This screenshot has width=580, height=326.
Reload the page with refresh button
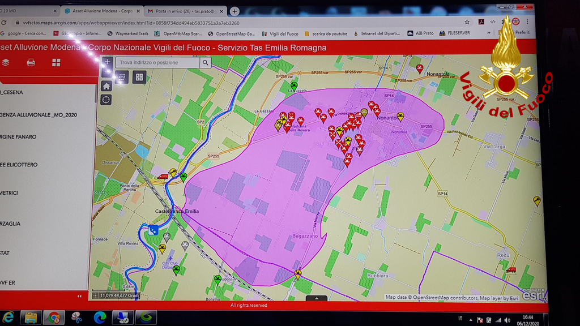click(4, 23)
